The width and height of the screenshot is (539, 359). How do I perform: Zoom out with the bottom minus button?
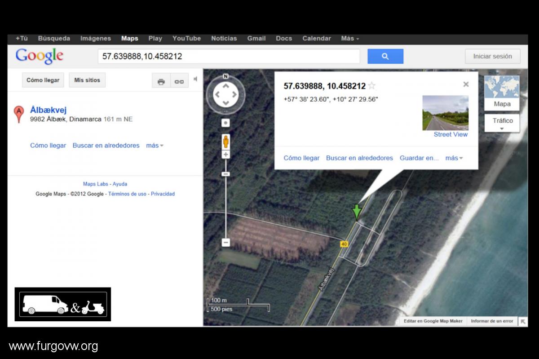click(x=226, y=243)
